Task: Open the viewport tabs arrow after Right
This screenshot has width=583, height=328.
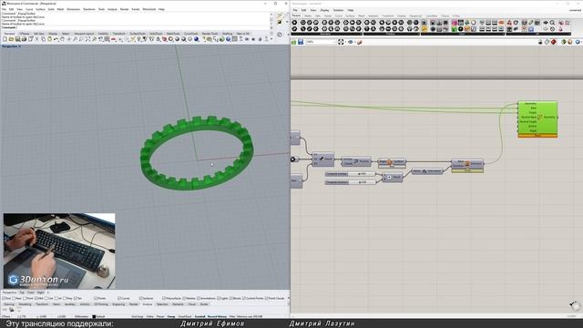Action: (48, 292)
